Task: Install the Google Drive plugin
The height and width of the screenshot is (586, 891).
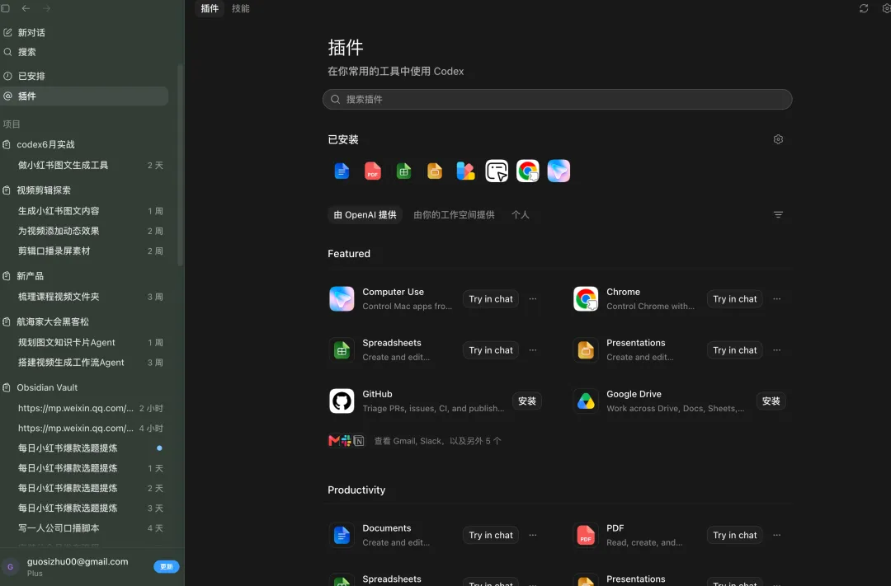Action: pos(771,401)
